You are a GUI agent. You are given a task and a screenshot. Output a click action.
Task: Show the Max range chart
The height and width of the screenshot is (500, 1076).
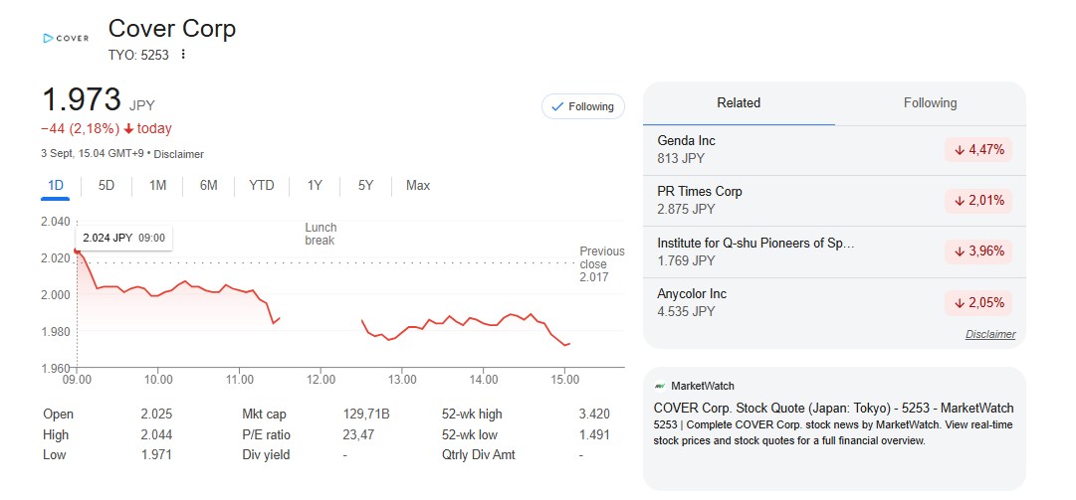418,185
